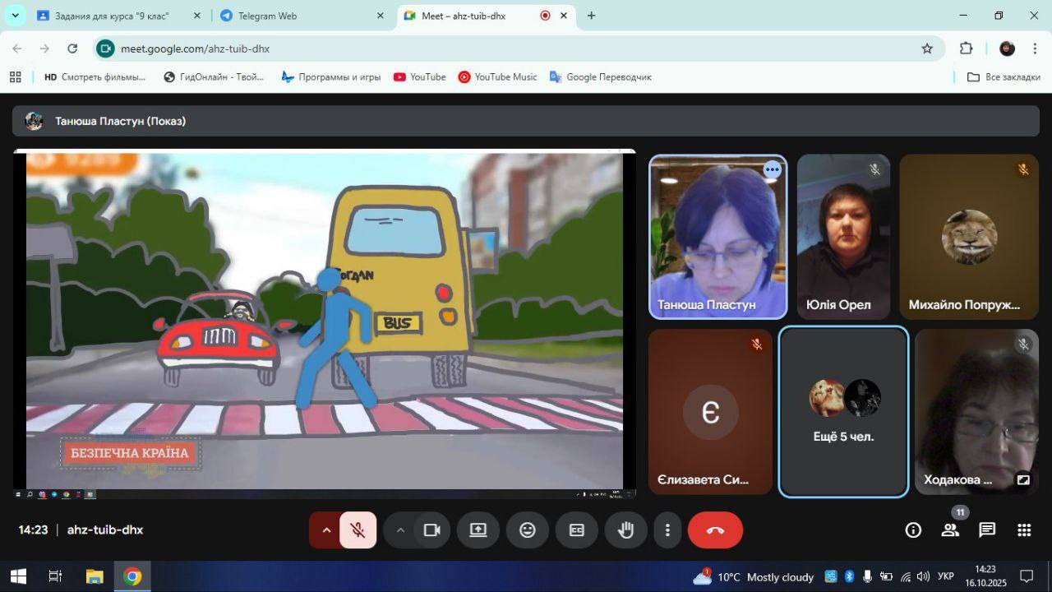Open the participants list icon
1052x592 pixels.
[x=950, y=530]
